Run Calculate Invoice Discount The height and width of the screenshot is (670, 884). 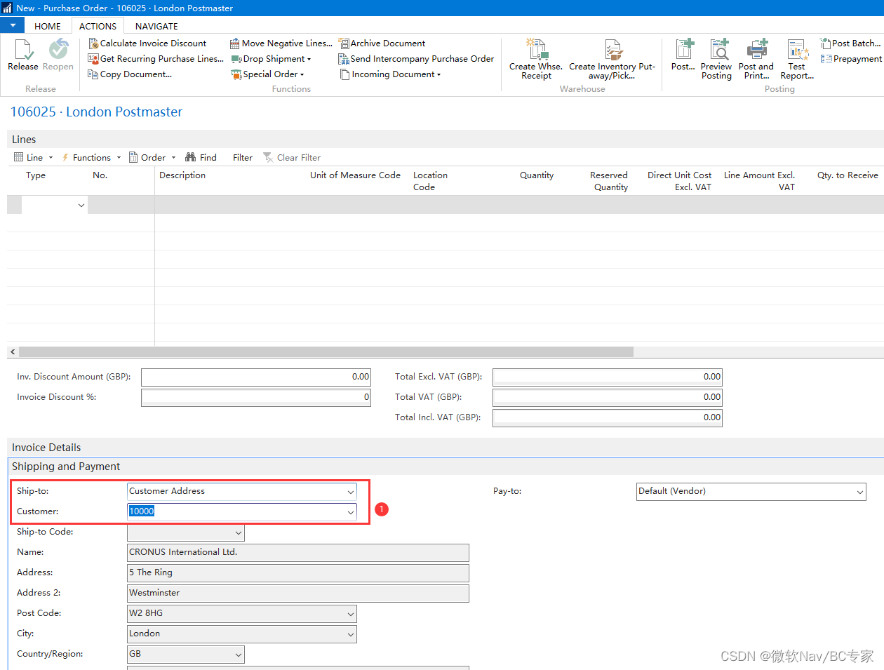tap(147, 43)
